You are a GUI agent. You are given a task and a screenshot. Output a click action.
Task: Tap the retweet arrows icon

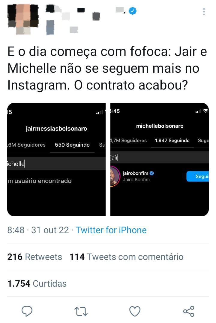coord(81,311)
